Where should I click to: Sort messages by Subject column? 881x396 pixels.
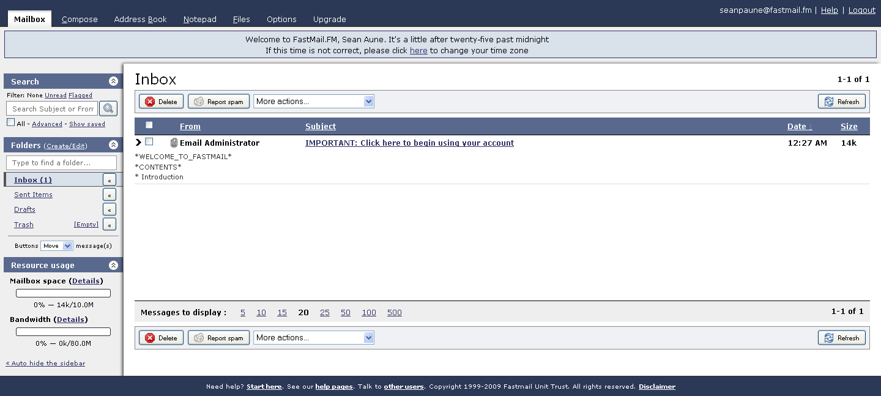321,127
